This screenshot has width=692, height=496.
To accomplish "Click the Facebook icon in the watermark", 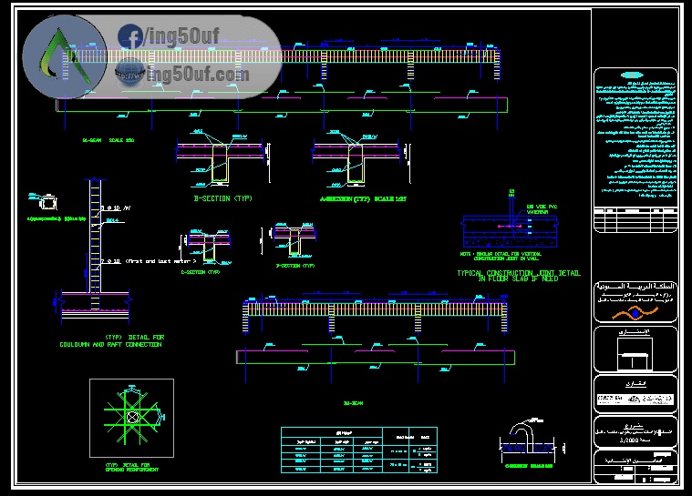I will click(x=130, y=37).
